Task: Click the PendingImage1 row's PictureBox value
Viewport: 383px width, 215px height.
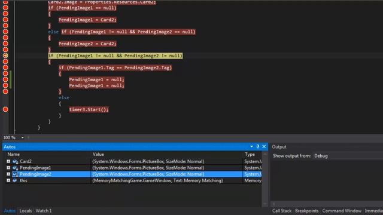Action: click(148, 168)
